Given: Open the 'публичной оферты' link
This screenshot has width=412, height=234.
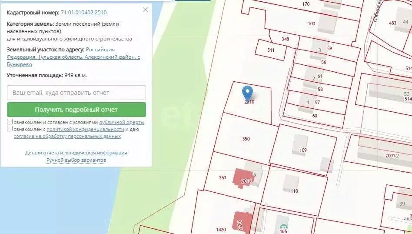Looking at the screenshot, I should [x=121, y=122].
